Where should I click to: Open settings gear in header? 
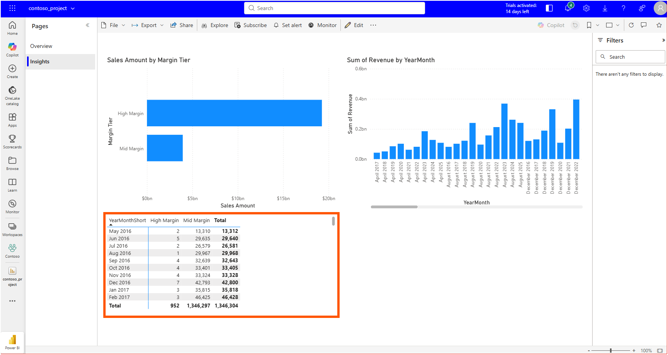click(x=586, y=8)
